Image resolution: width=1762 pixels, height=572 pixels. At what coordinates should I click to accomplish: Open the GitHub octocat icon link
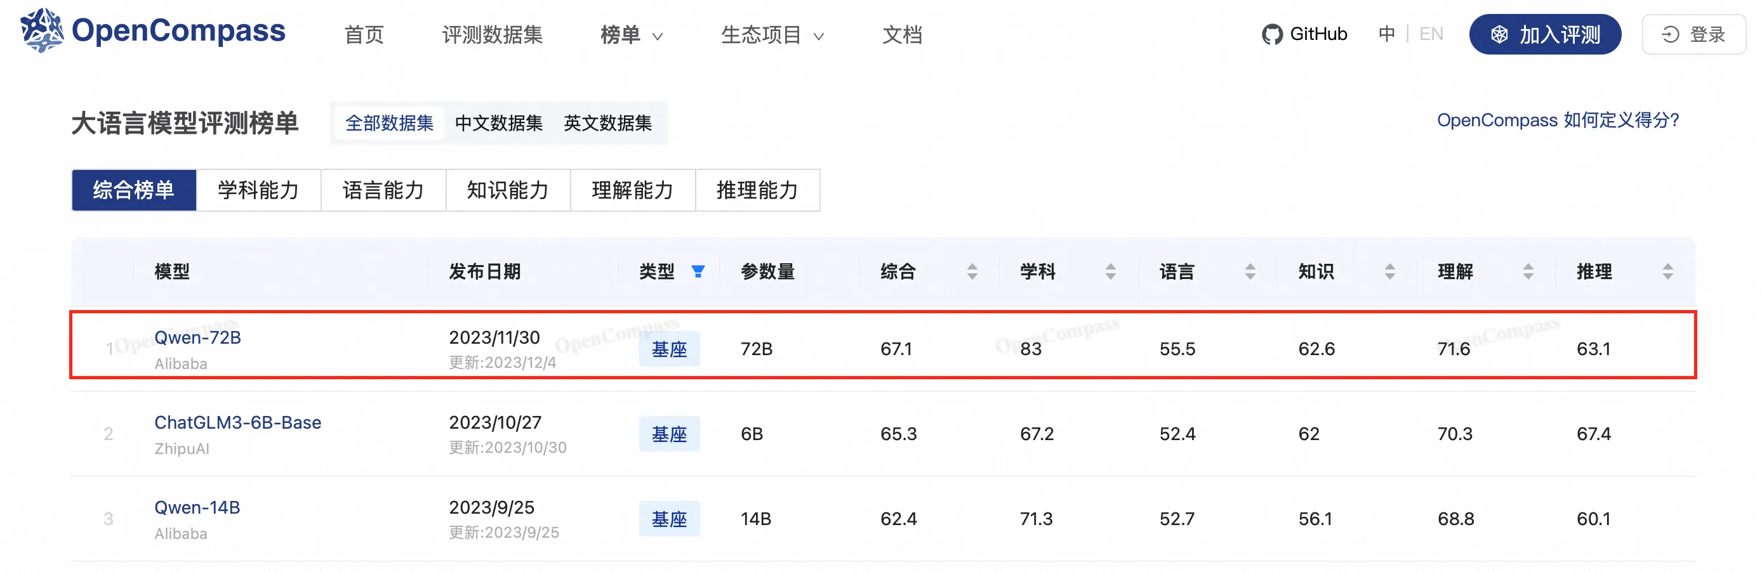(1271, 34)
